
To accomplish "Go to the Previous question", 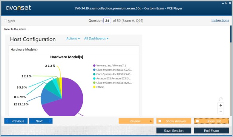I will click(16, 121).
